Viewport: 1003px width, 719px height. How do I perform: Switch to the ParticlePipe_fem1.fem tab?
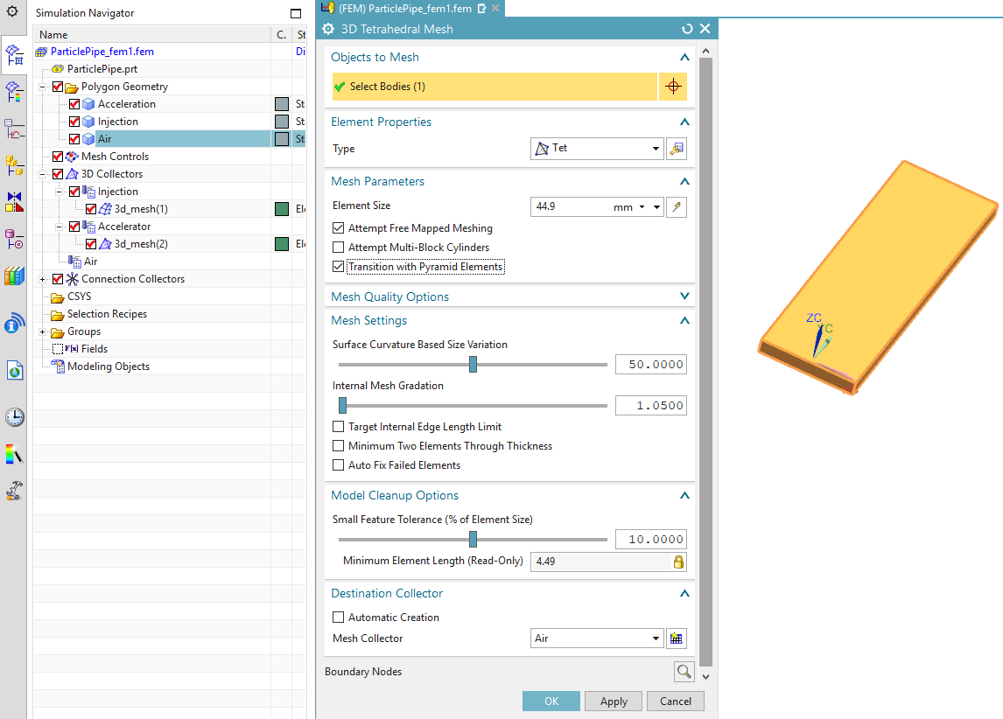403,8
